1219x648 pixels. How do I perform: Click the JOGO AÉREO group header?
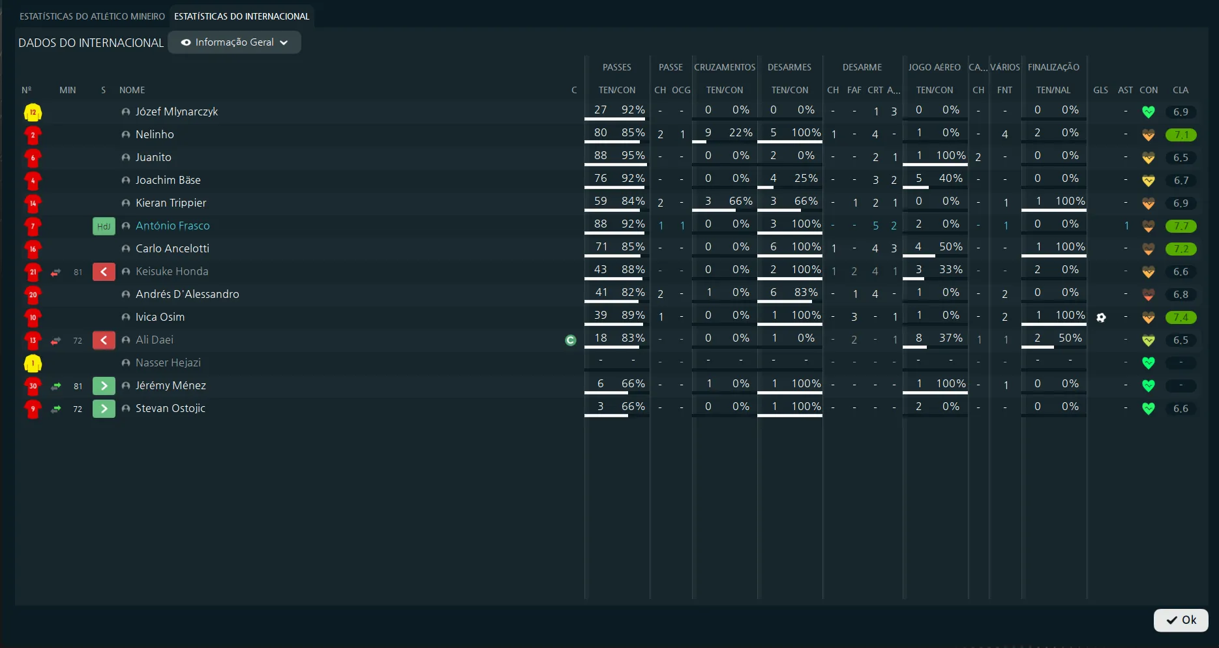[x=935, y=67]
